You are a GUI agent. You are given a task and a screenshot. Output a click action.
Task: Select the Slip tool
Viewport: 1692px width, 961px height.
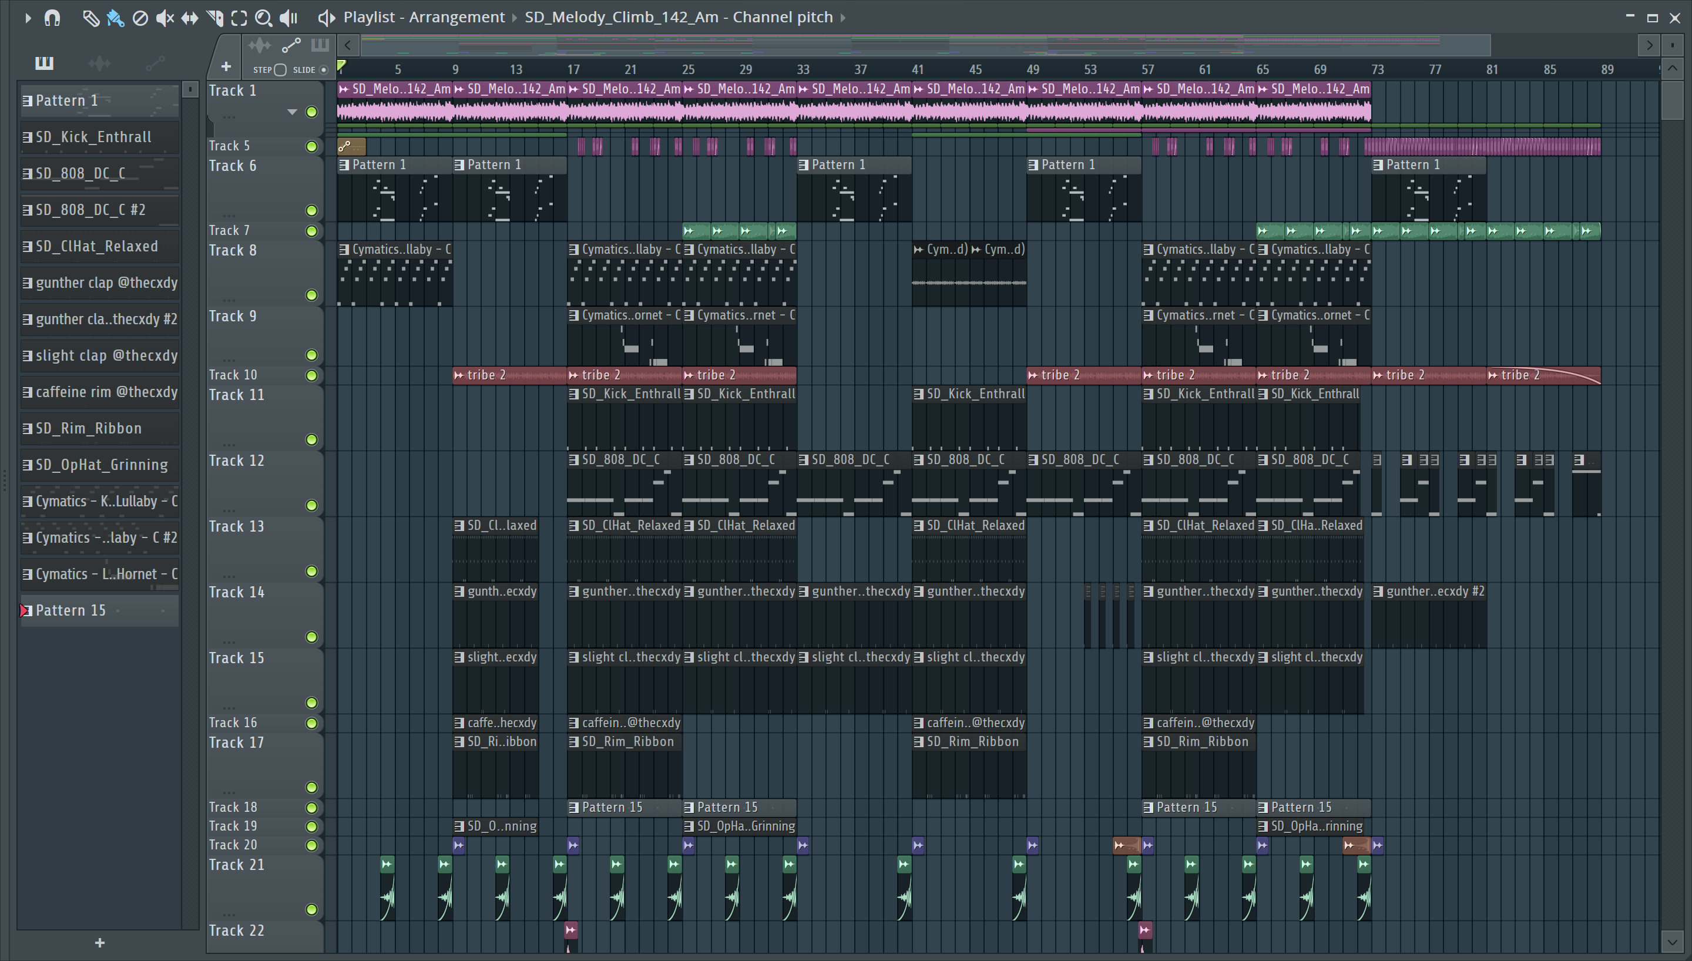tap(190, 18)
